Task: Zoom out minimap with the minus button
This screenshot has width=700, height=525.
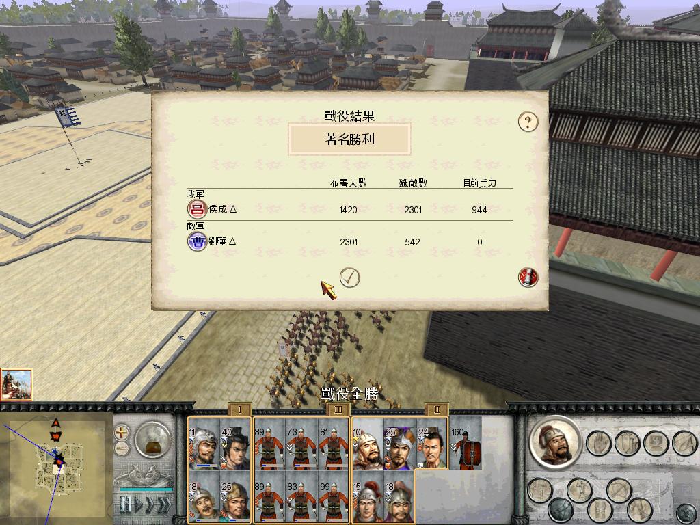Action: pyautogui.click(x=122, y=448)
